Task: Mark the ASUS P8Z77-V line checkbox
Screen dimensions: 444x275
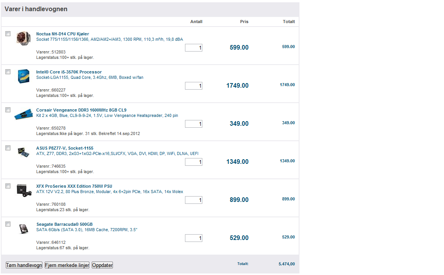Action: point(8,148)
